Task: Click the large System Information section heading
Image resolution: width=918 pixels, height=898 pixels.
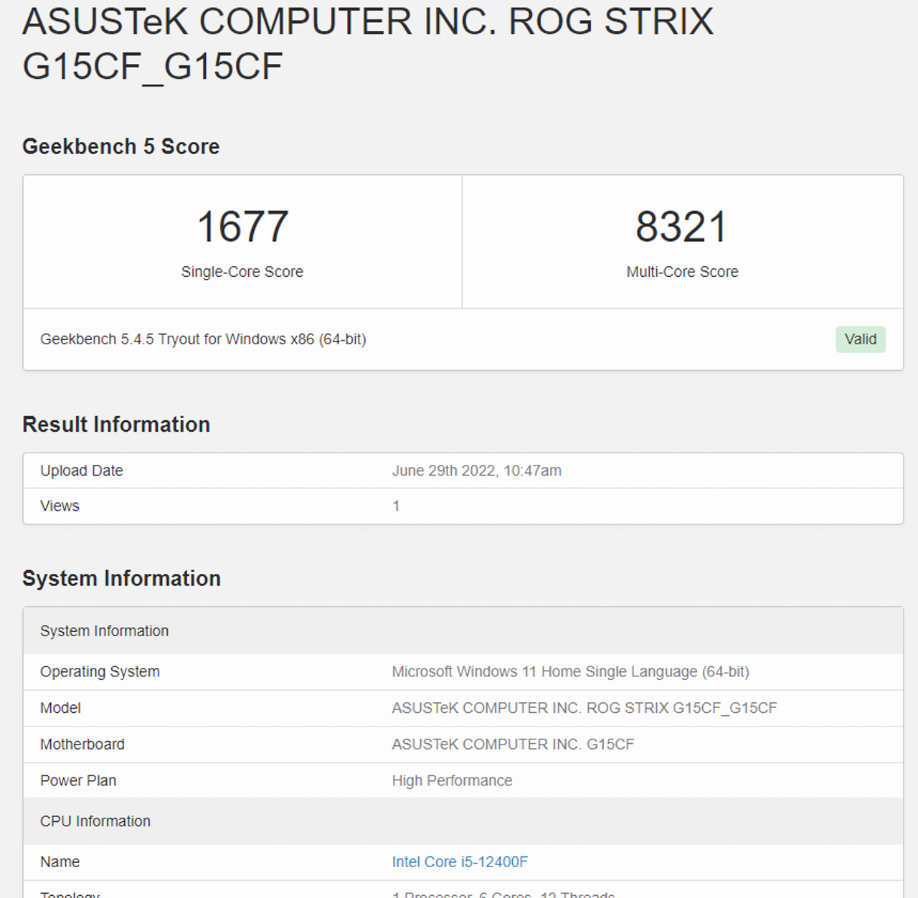Action: tap(121, 579)
